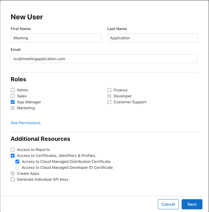Enable the Sales role

(x=12, y=96)
